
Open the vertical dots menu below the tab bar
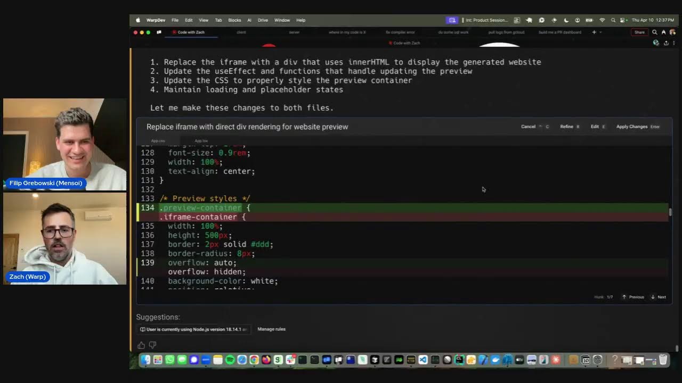click(674, 43)
